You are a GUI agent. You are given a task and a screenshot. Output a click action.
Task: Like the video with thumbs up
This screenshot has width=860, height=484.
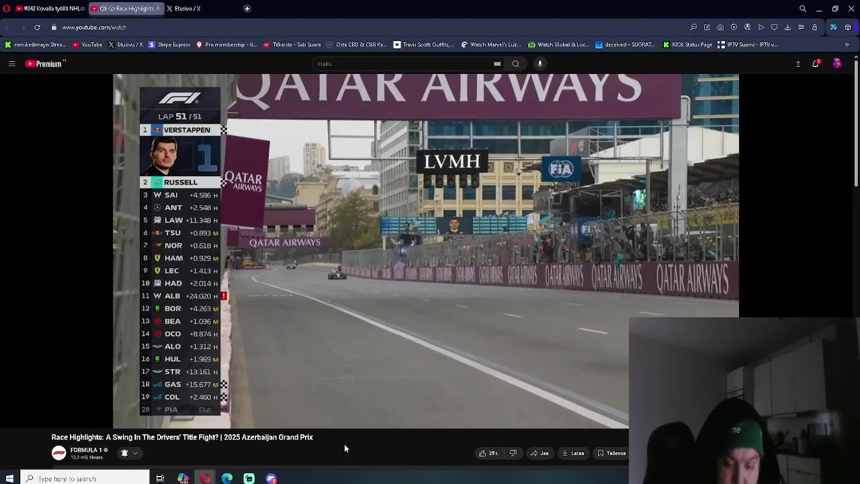click(x=488, y=453)
